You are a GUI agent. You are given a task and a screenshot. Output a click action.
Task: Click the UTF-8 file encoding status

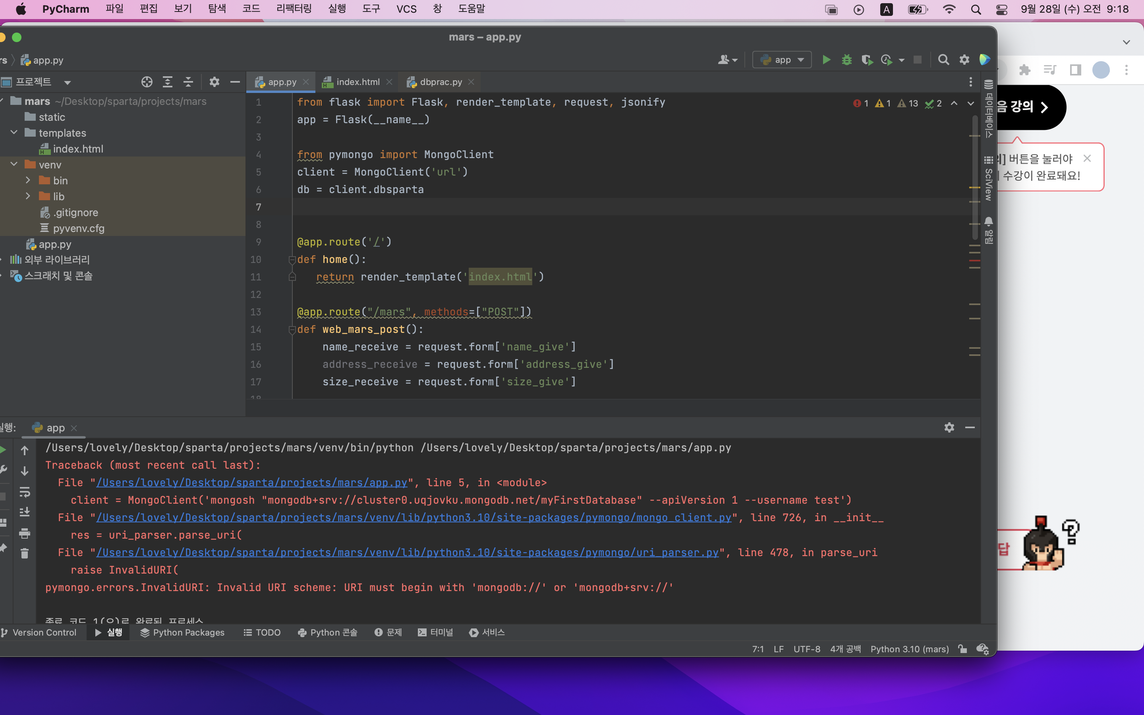point(806,649)
